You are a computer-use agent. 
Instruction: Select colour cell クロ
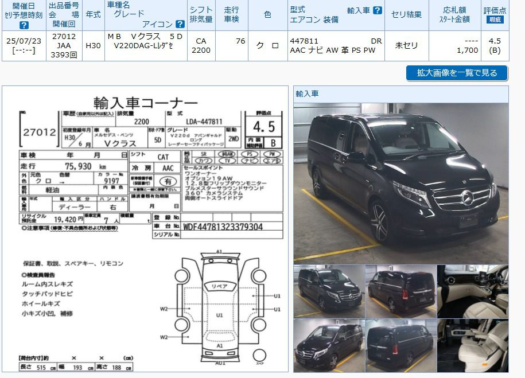pyautogui.click(x=268, y=46)
